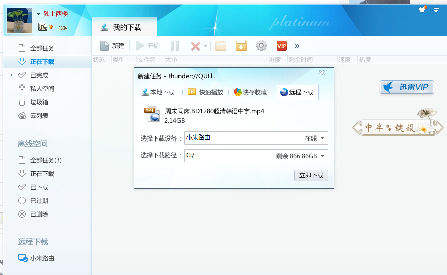Viewport: 447px width, 275px height.
Task: Click the 开始 start download button
Action: pos(148,46)
